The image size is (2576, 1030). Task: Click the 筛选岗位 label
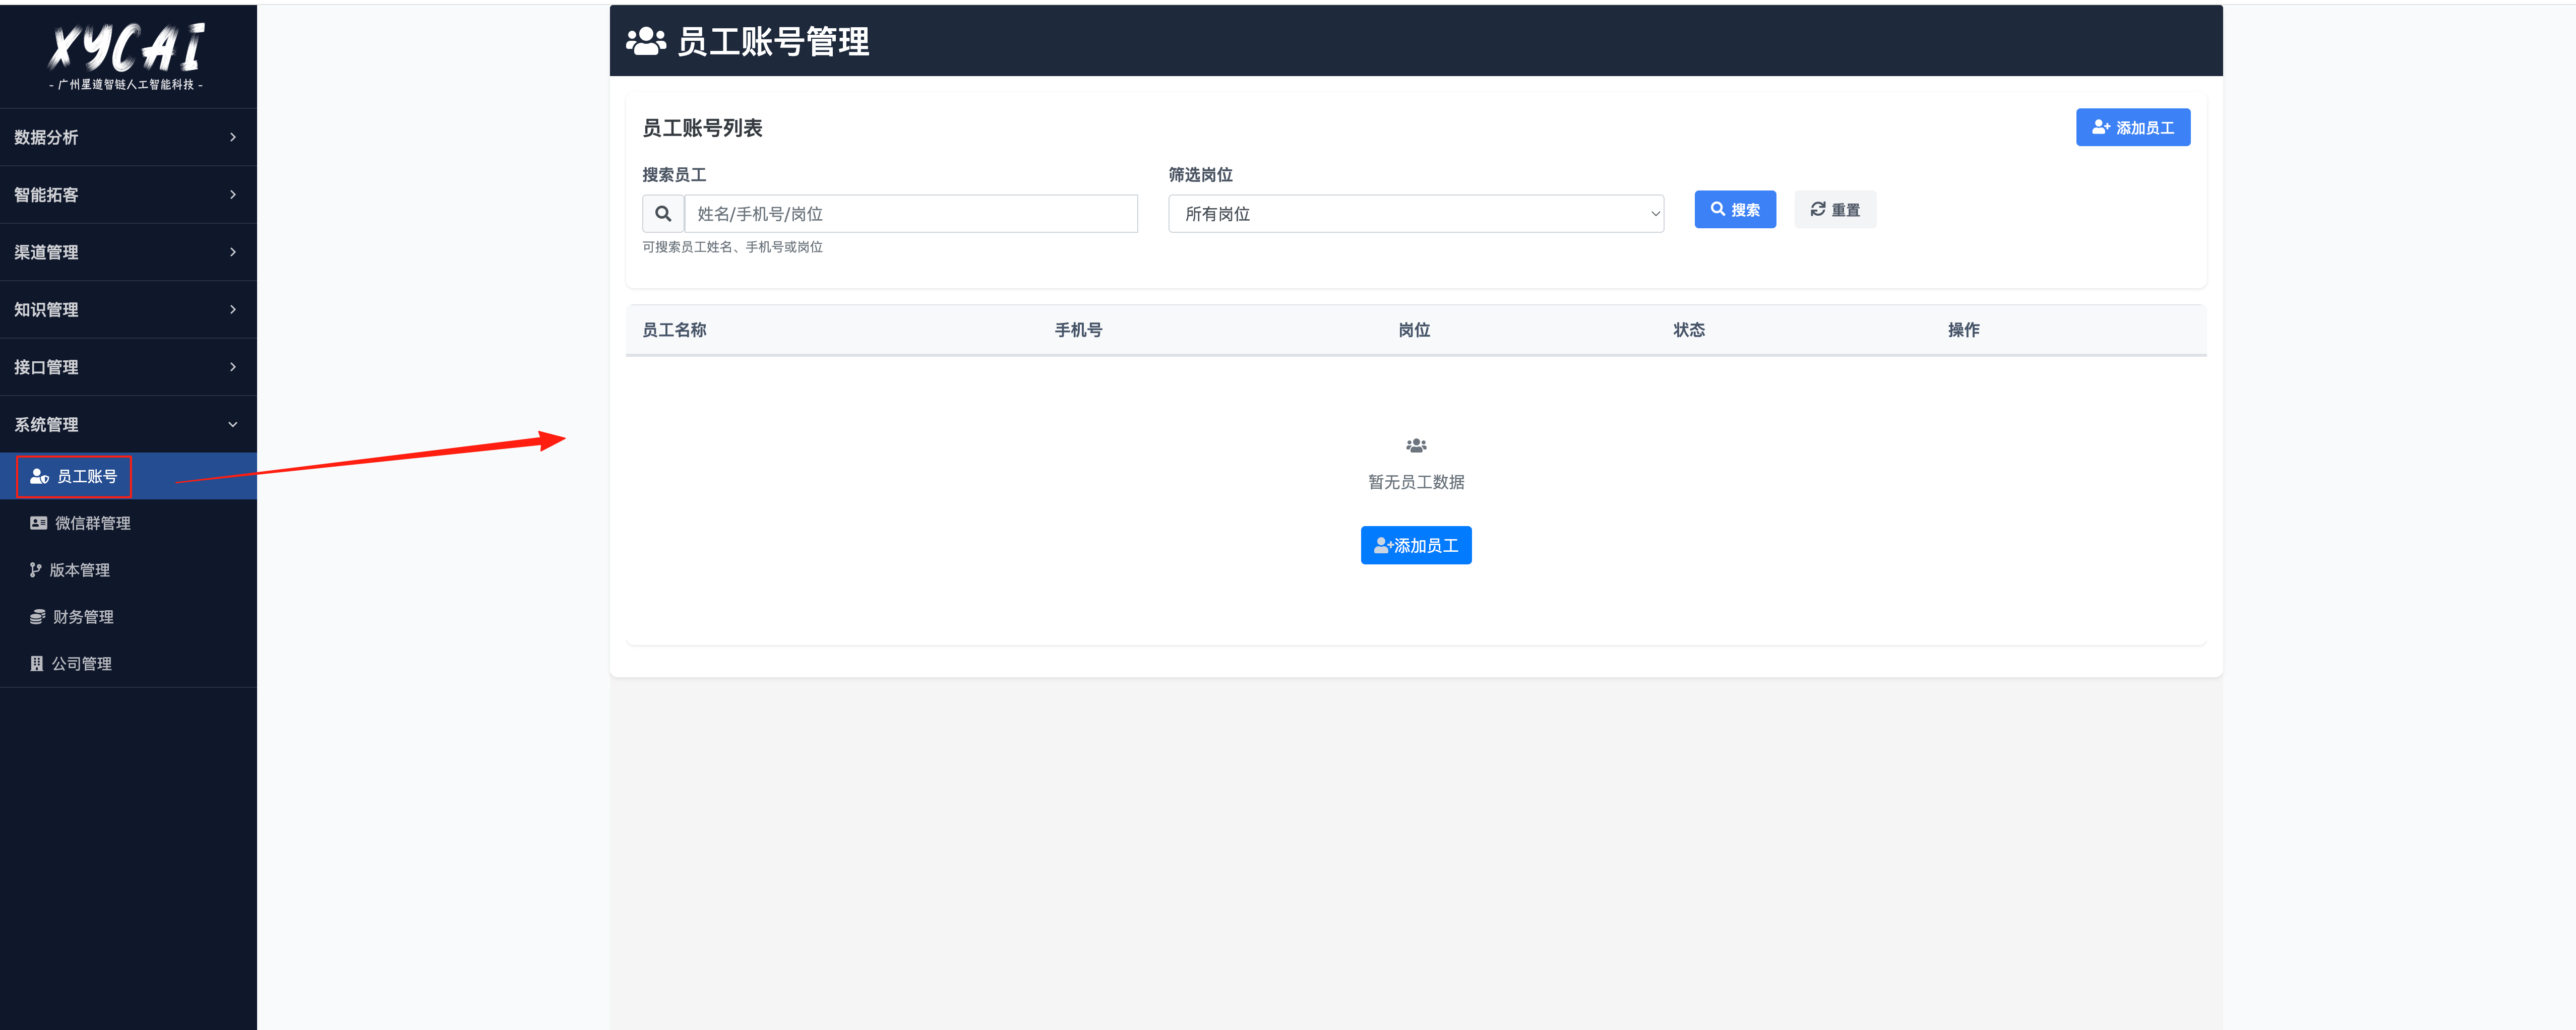[1200, 175]
